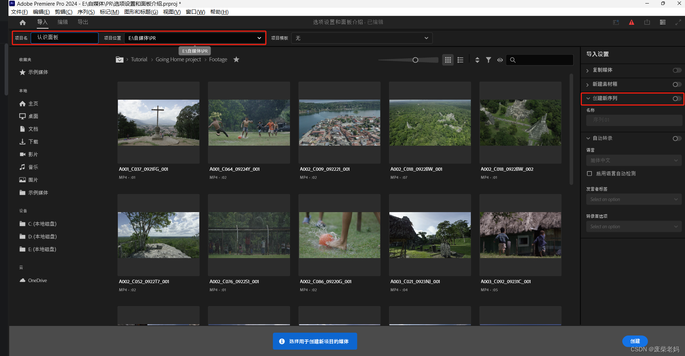Open the 图形和标题 menu
This screenshot has width=685, height=356.
point(141,12)
